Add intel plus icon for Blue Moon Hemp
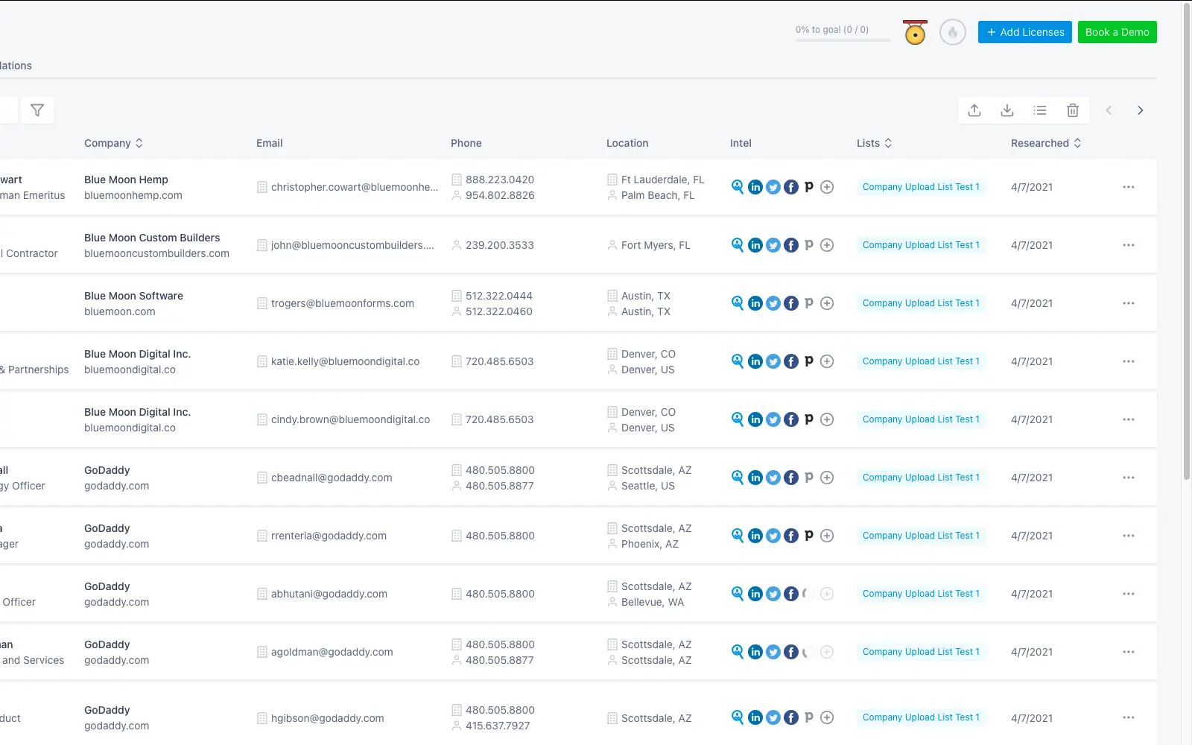 827,187
